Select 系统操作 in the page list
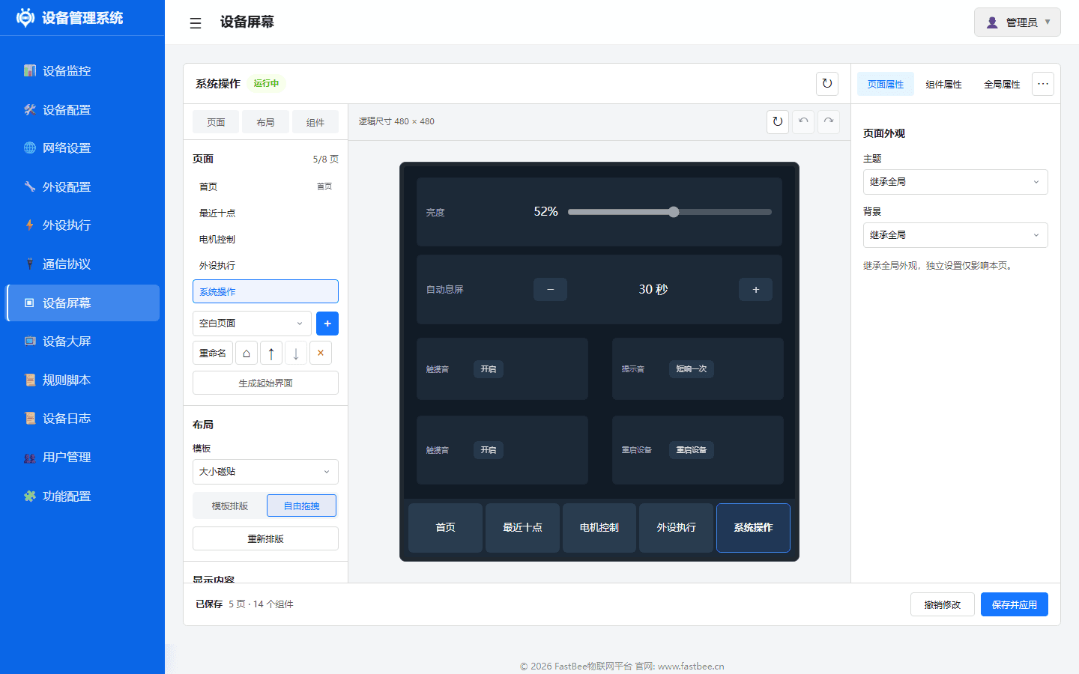The image size is (1079, 674). 265,291
